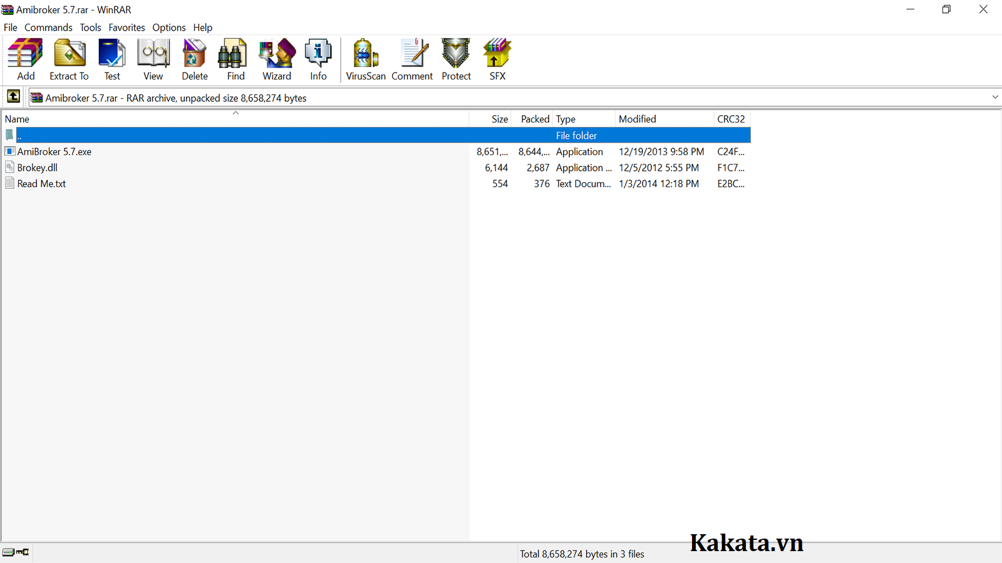Click the 12/19/2013 9:58 PM modified date
The width and height of the screenshot is (1002, 563).
pyautogui.click(x=661, y=151)
